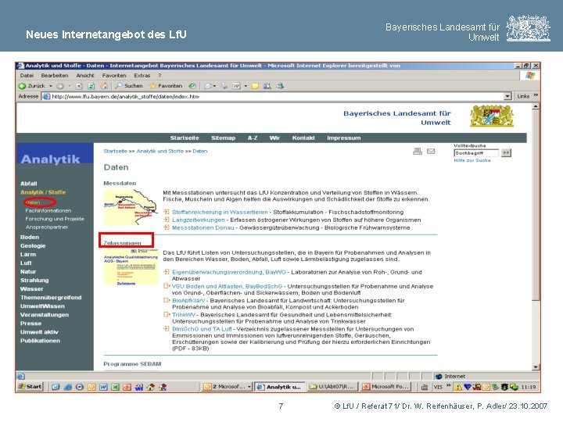
Task: Click the Show Desktop quick launch icon
Action: coord(56,387)
